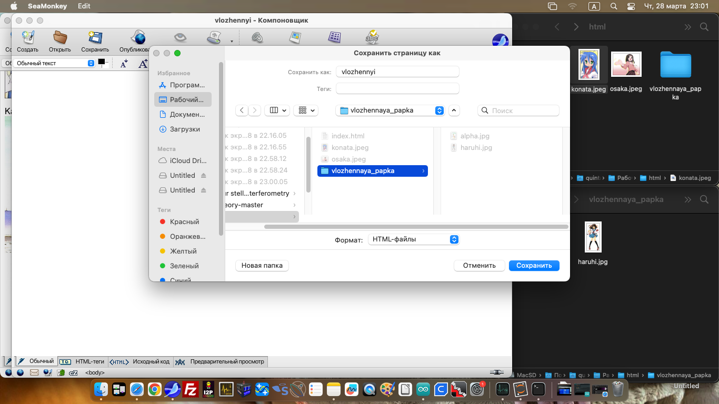Click the insert image toolbar icon
Image resolution: width=719 pixels, height=404 pixels.
coord(295,38)
